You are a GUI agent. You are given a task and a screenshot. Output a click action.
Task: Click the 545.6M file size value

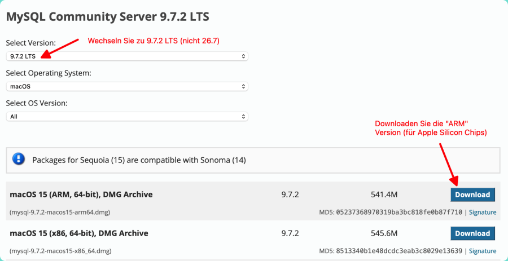pyautogui.click(x=384, y=233)
